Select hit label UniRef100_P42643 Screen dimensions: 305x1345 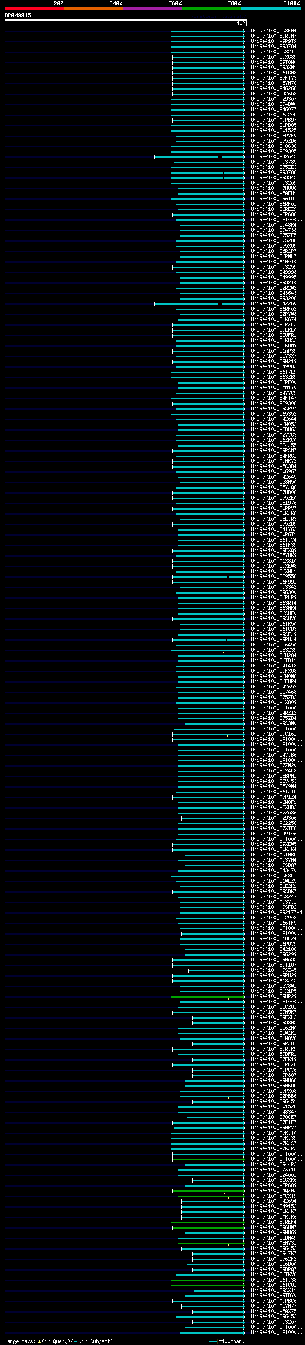(x=274, y=156)
